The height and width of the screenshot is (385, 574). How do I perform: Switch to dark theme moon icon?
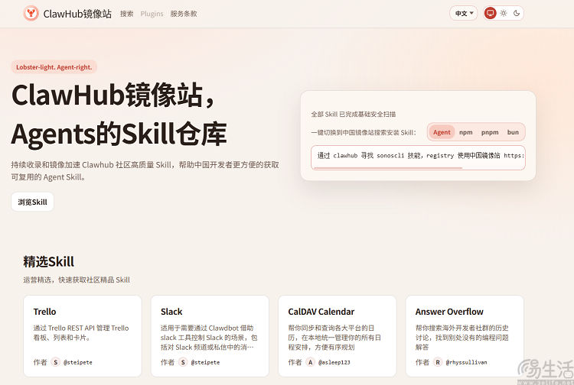517,14
